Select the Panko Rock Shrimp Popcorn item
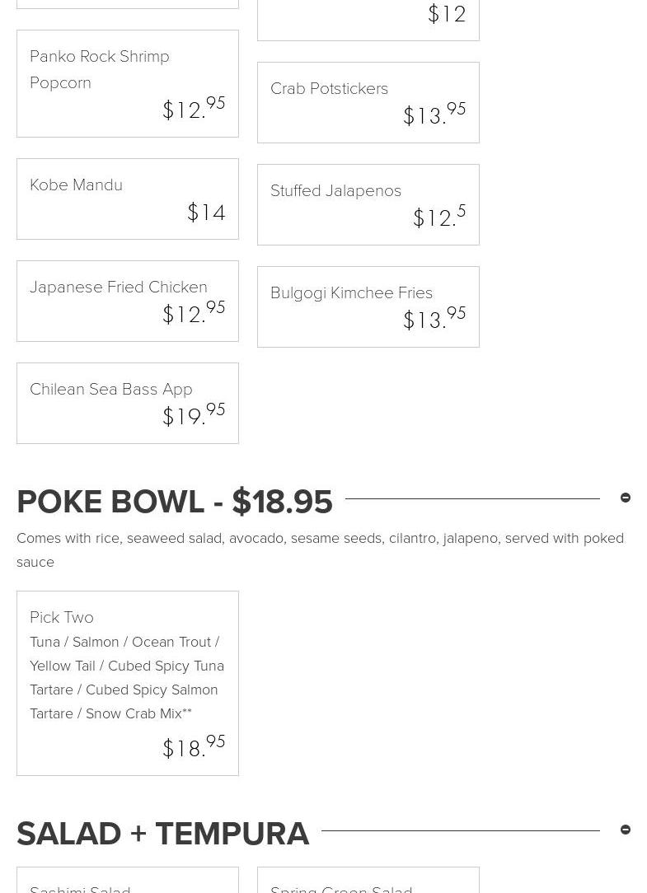The height and width of the screenshot is (893, 647). [100, 69]
